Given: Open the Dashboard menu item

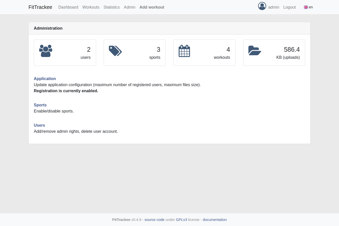Looking at the screenshot, I should 68,7.
